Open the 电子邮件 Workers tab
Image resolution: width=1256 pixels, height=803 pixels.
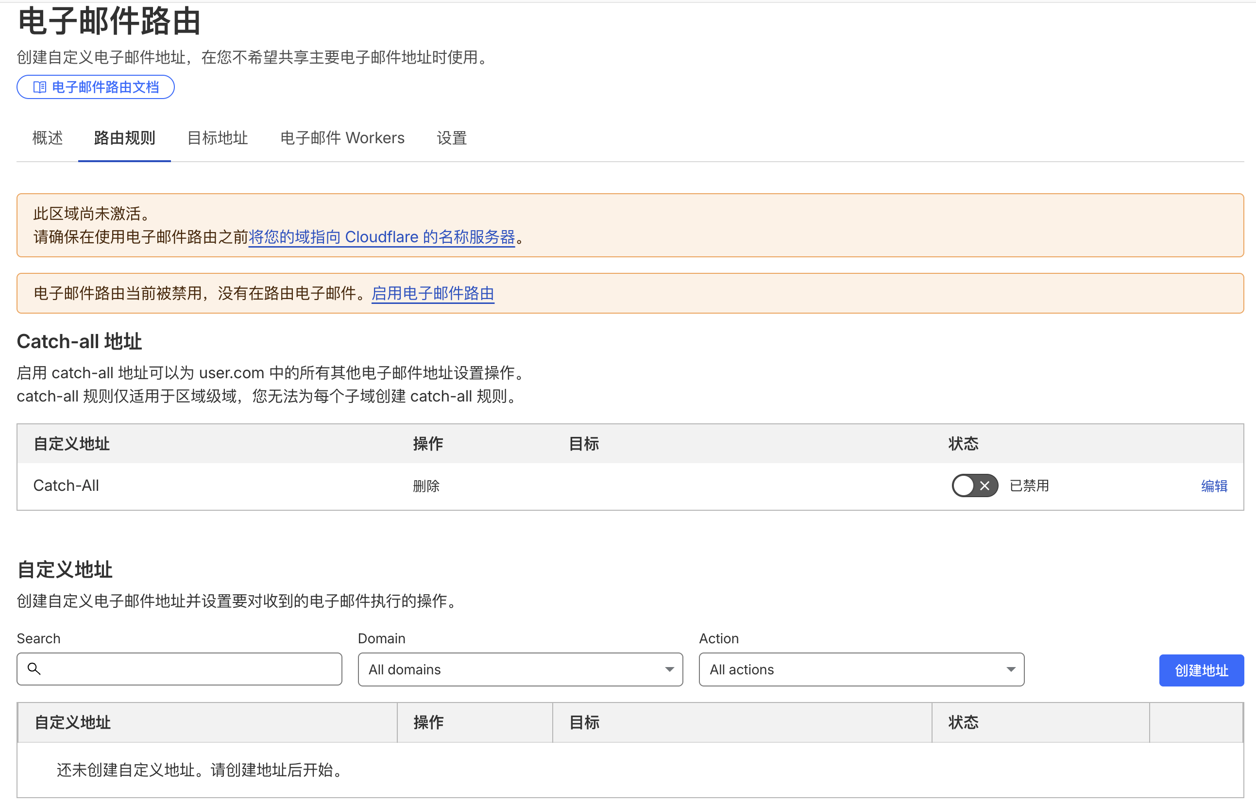(341, 138)
